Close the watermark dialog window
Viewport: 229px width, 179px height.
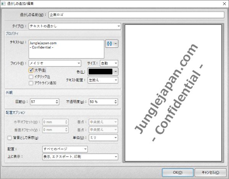coord(224,4)
